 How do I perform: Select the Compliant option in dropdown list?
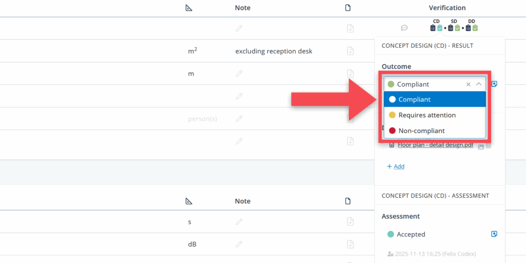(414, 100)
